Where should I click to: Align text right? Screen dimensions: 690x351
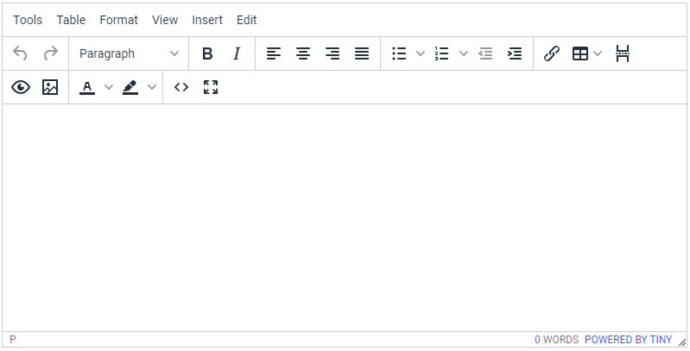tap(332, 53)
